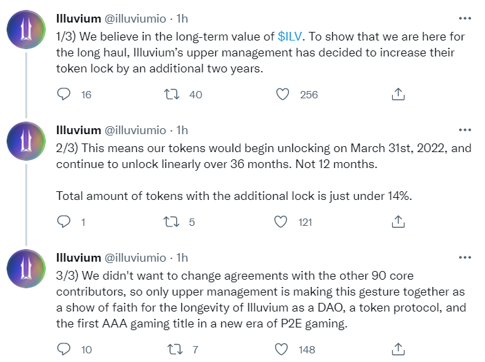
Task: Retweet the 1/3 tweet with 40 retweets
Action: 172,94
